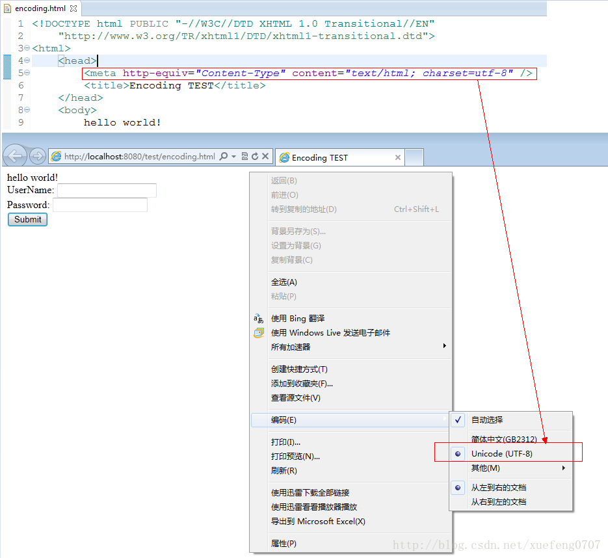This screenshot has width=608, height=558.
Task: Select the encoding.html editor tab
Action: pos(40,8)
